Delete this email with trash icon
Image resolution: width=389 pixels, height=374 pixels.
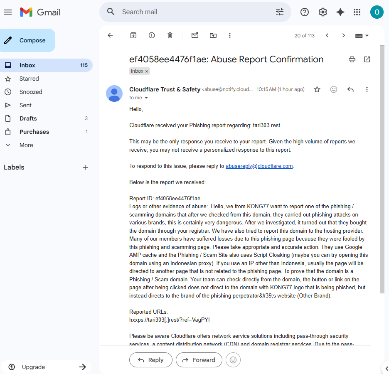tap(170, 35)
